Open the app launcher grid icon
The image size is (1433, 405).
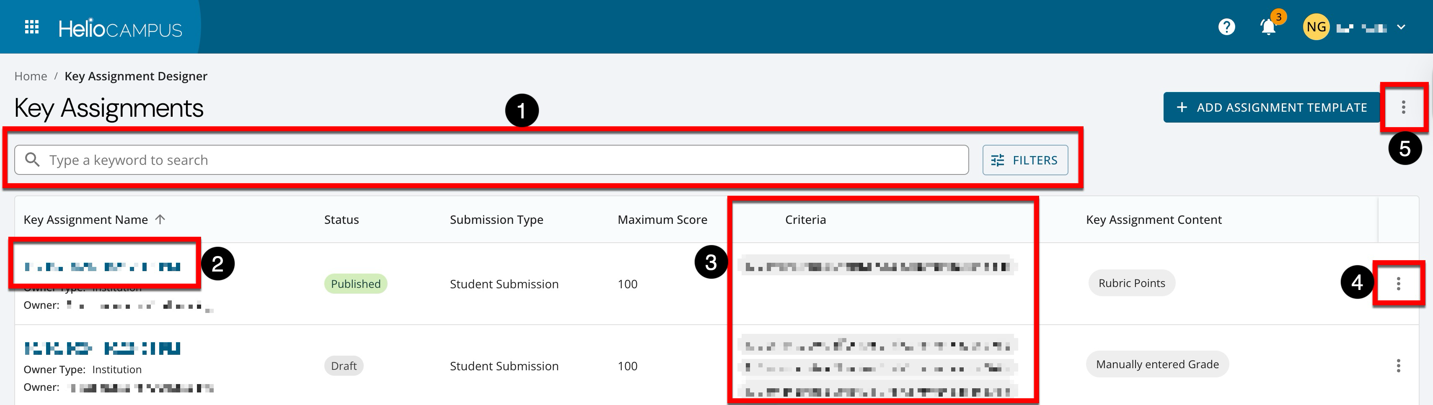(x=32, y=27)
